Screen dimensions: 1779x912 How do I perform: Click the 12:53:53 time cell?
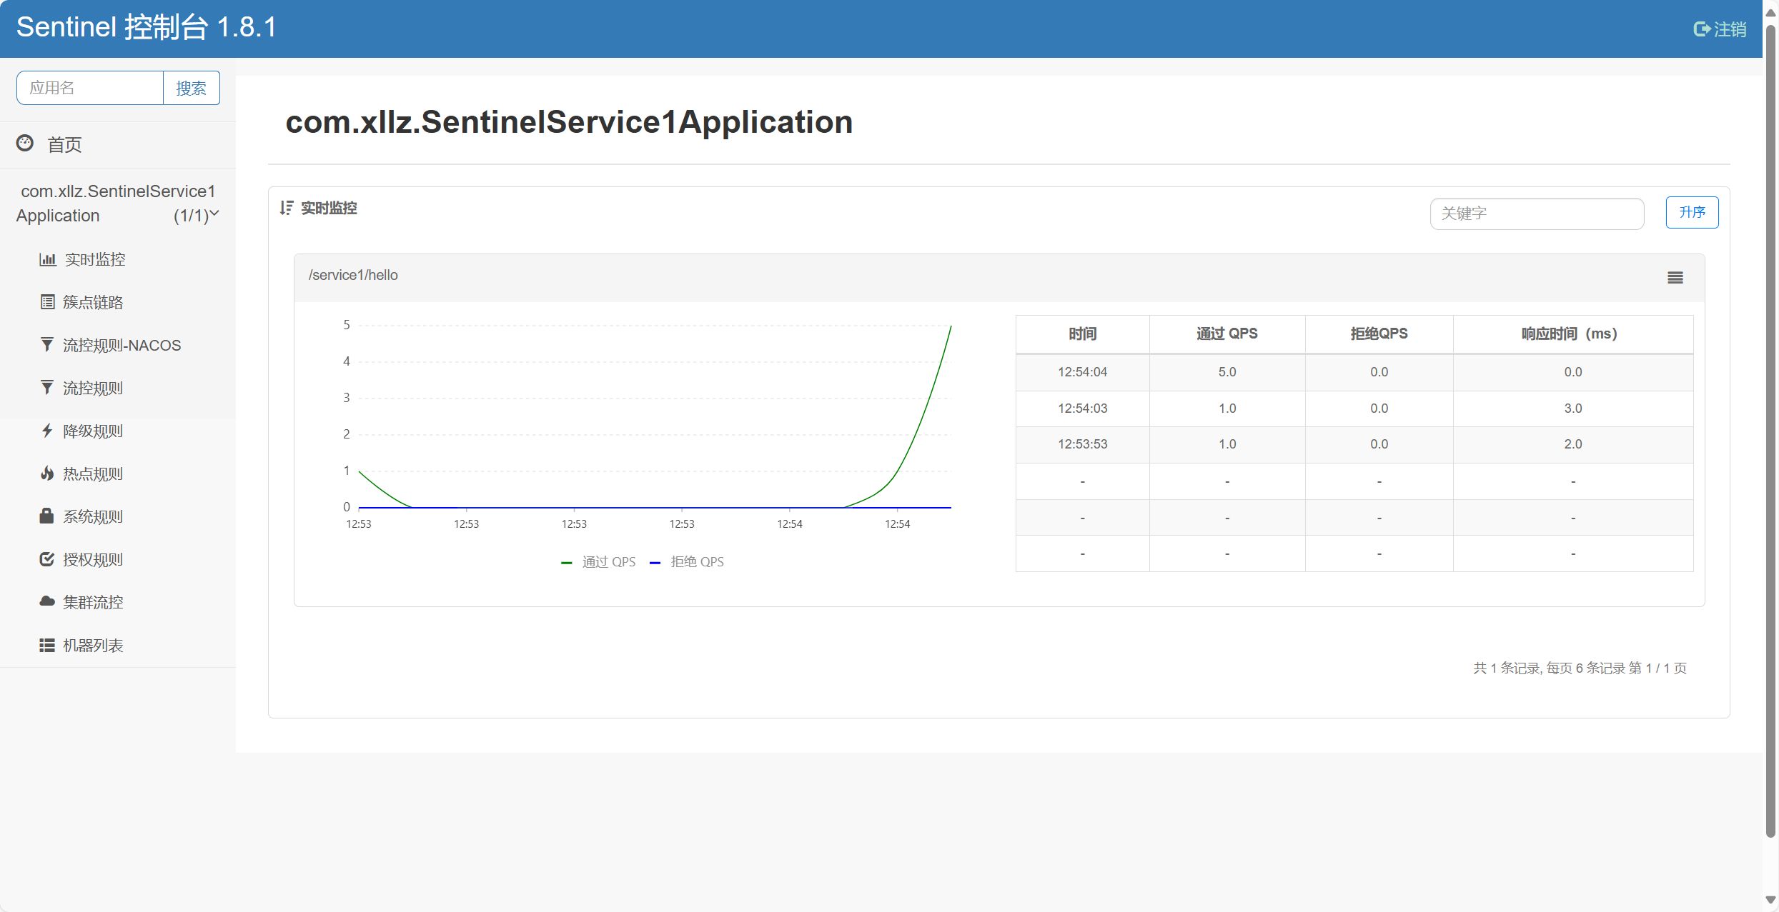click(x=1083, y=444)
